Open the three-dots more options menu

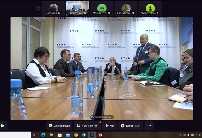[149, 126]
